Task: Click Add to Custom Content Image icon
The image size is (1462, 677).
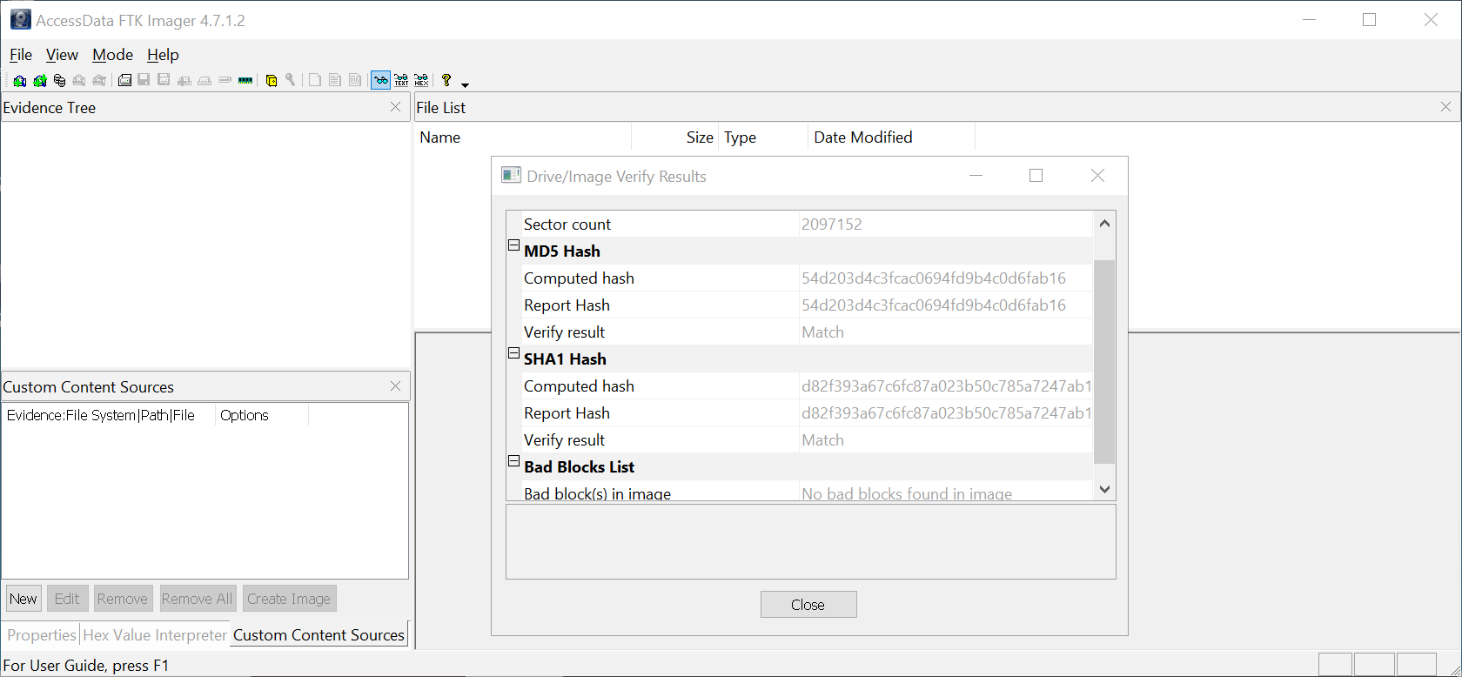Action: click(184, 81)
